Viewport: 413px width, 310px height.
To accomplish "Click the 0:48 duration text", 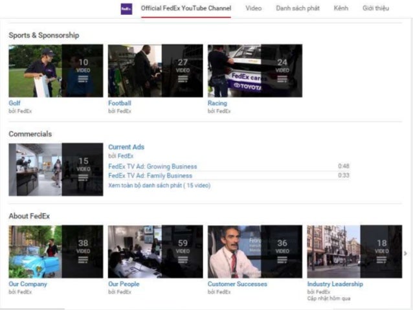I will (x=344, y=166).
